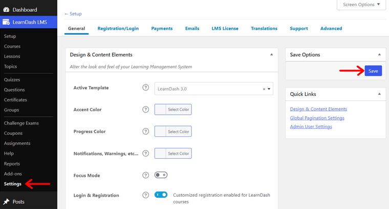Open Quizzes in the sidebar

pos(12,80)
